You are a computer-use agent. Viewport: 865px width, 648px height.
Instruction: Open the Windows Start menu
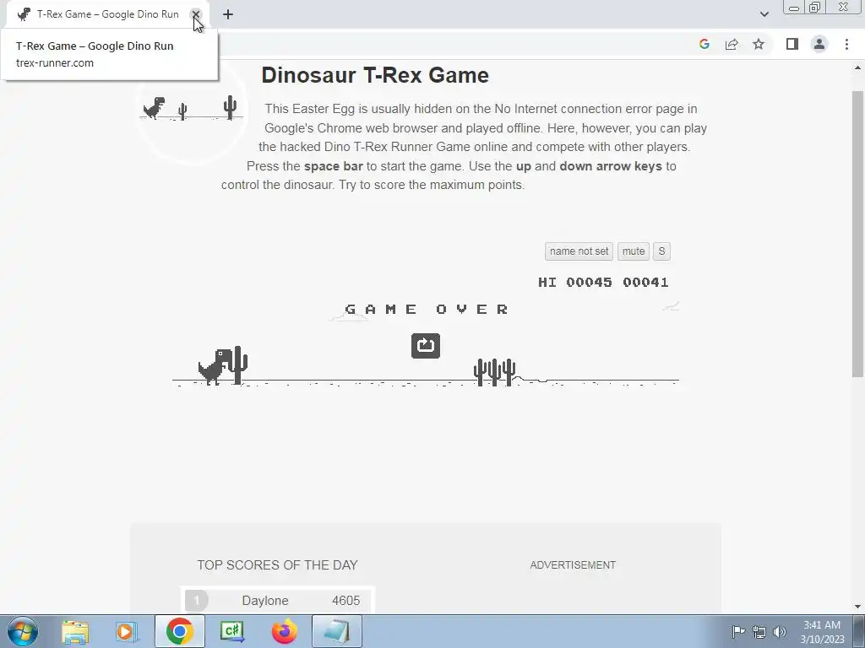point(23,631)
